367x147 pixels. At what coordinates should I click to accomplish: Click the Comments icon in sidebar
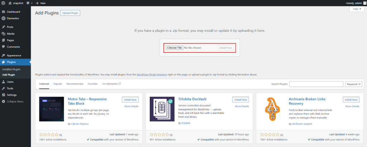pyautogui.click(x=4, y=47)
